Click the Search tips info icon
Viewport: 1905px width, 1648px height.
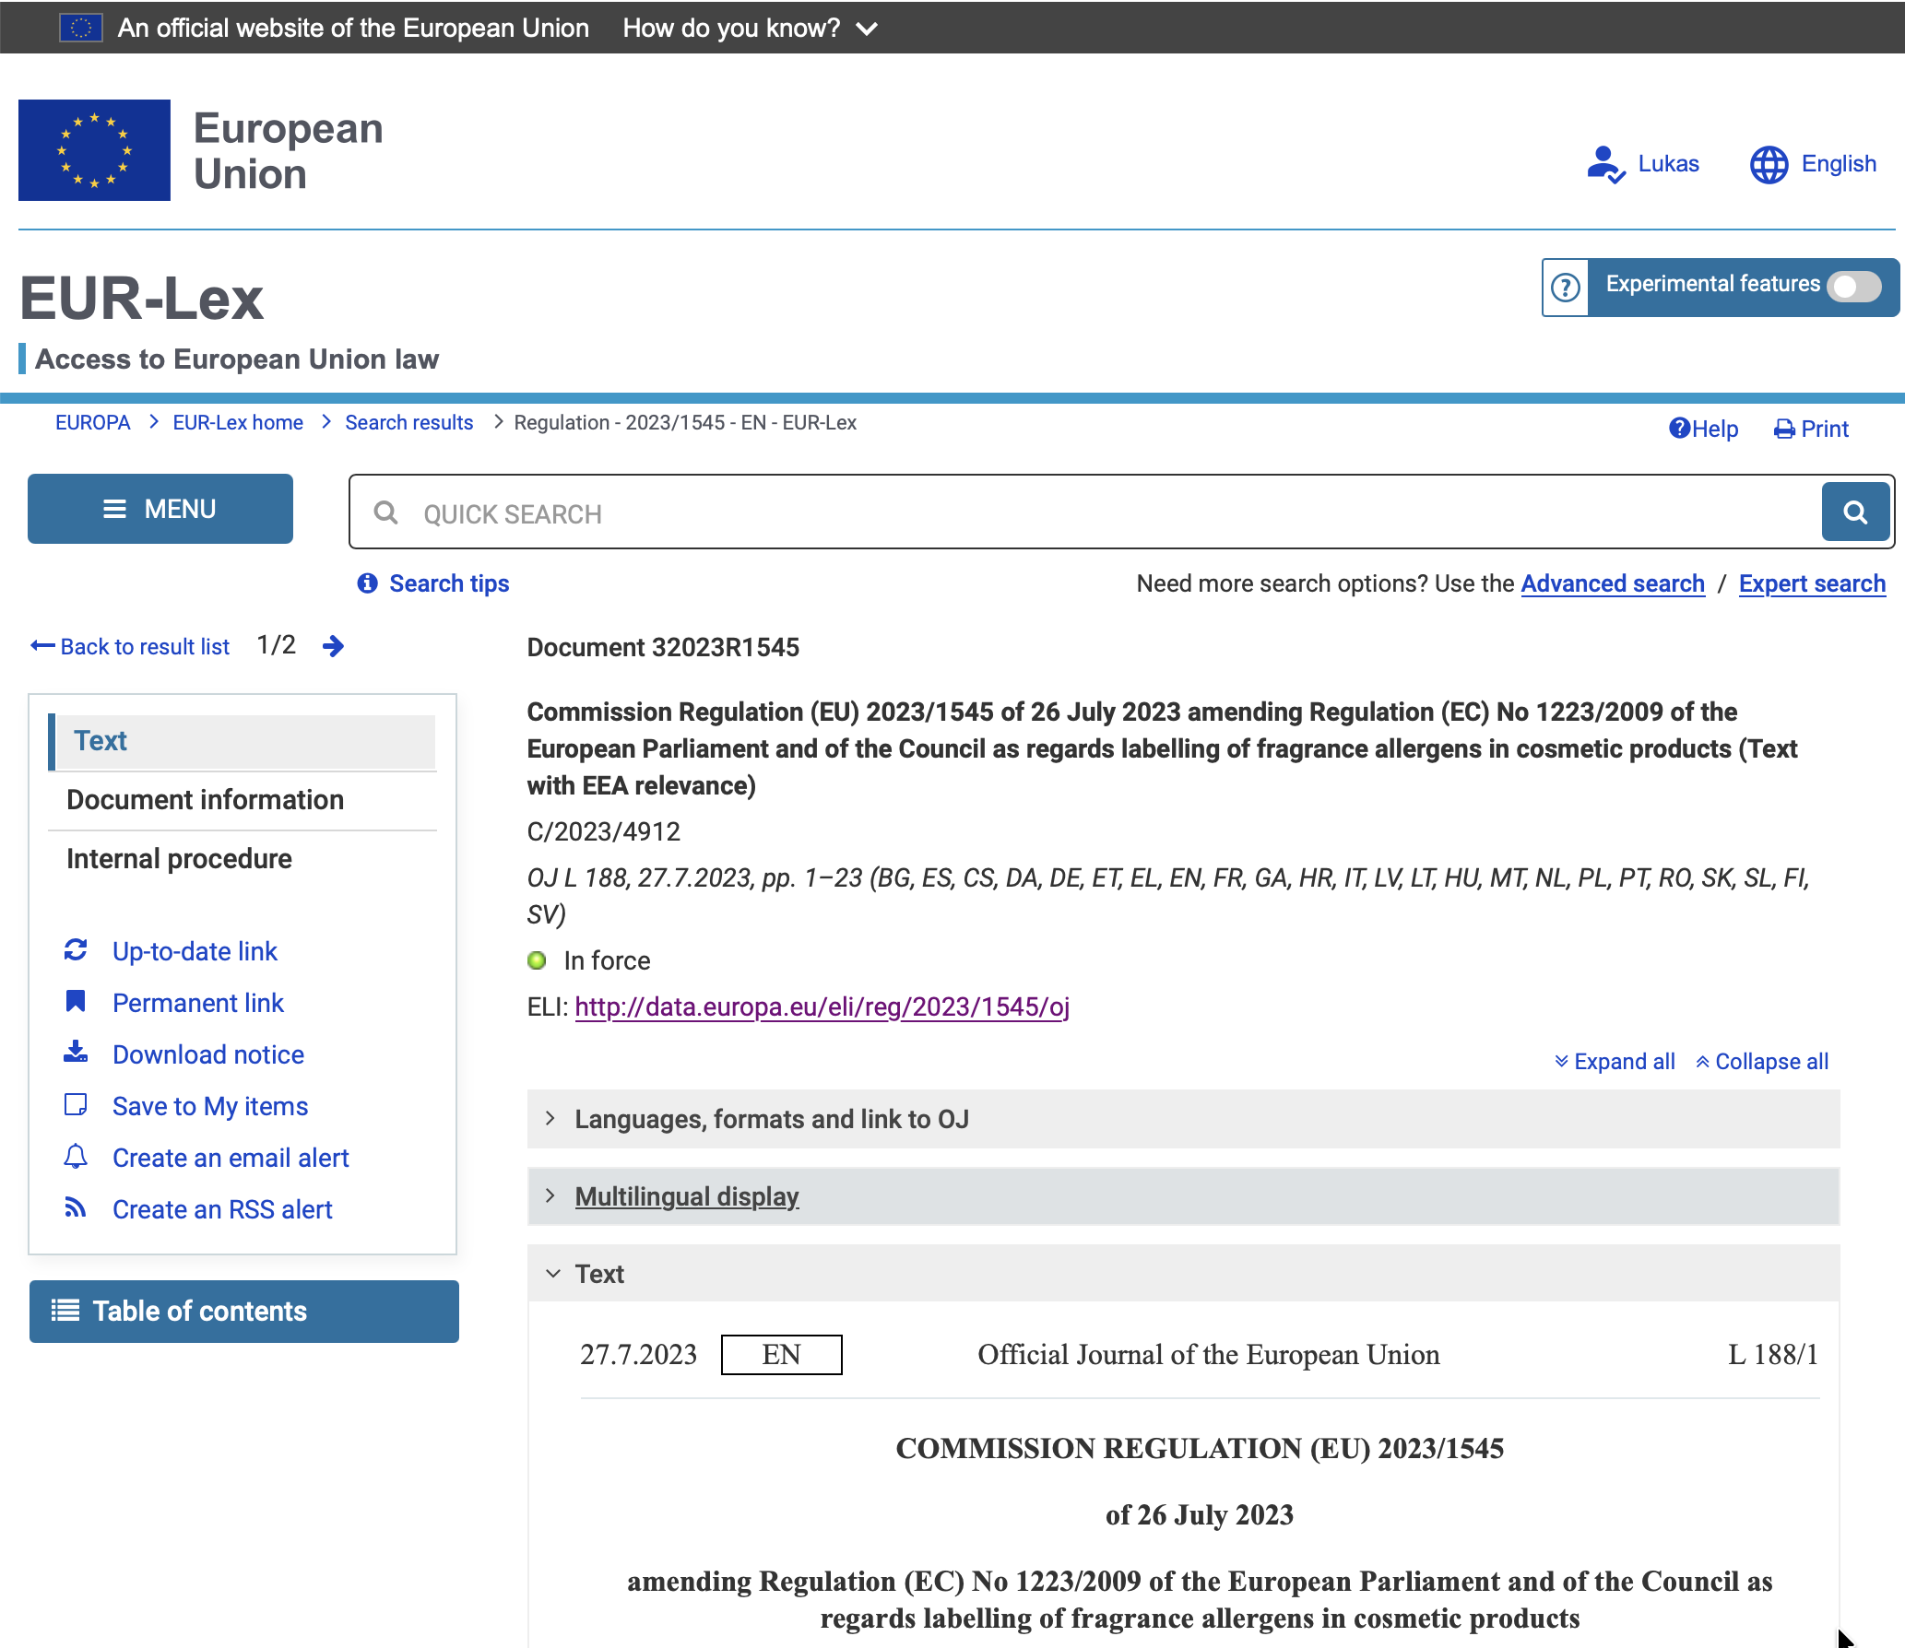(367, 583)
